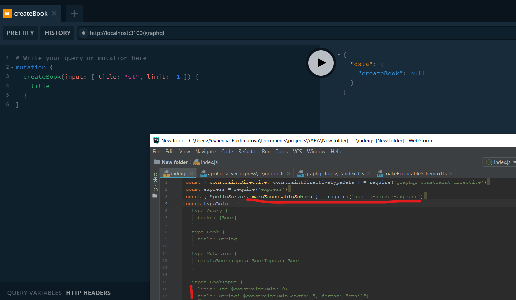Click "createBook" in JSON response

click(380, 73)
